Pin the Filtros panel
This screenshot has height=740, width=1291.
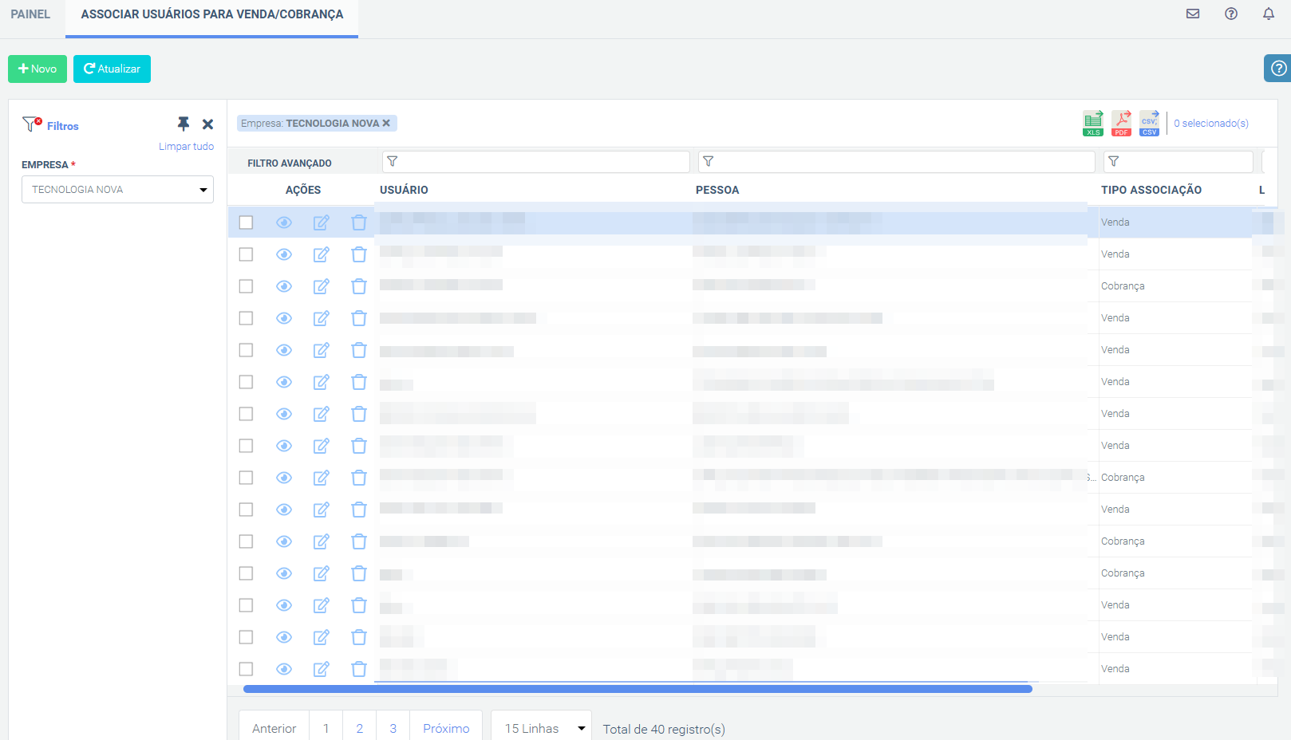tap(184, 124)
